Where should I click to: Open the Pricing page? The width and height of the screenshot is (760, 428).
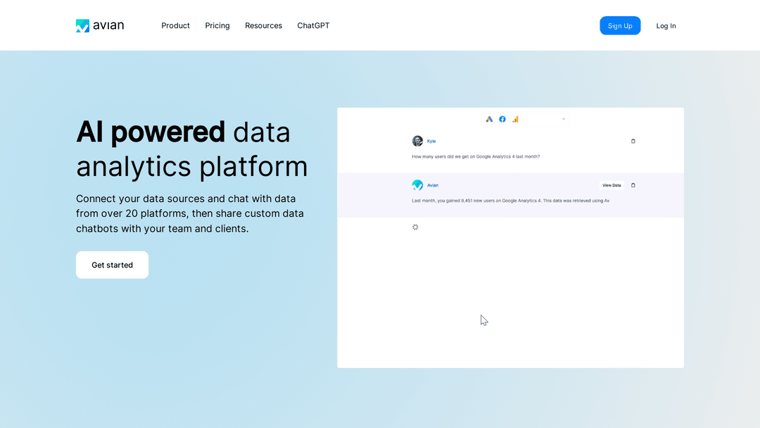pos(217,26)
